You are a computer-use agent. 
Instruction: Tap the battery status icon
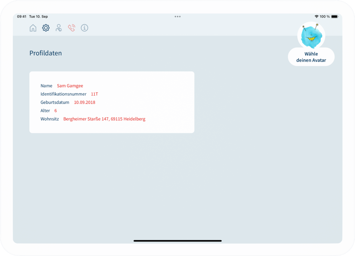point(334,17)
